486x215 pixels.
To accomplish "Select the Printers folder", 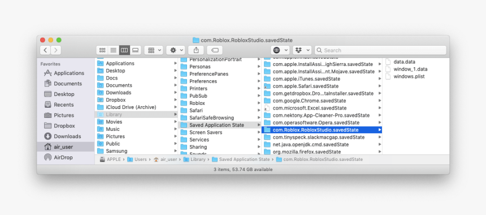I will [x=220, y=89].
